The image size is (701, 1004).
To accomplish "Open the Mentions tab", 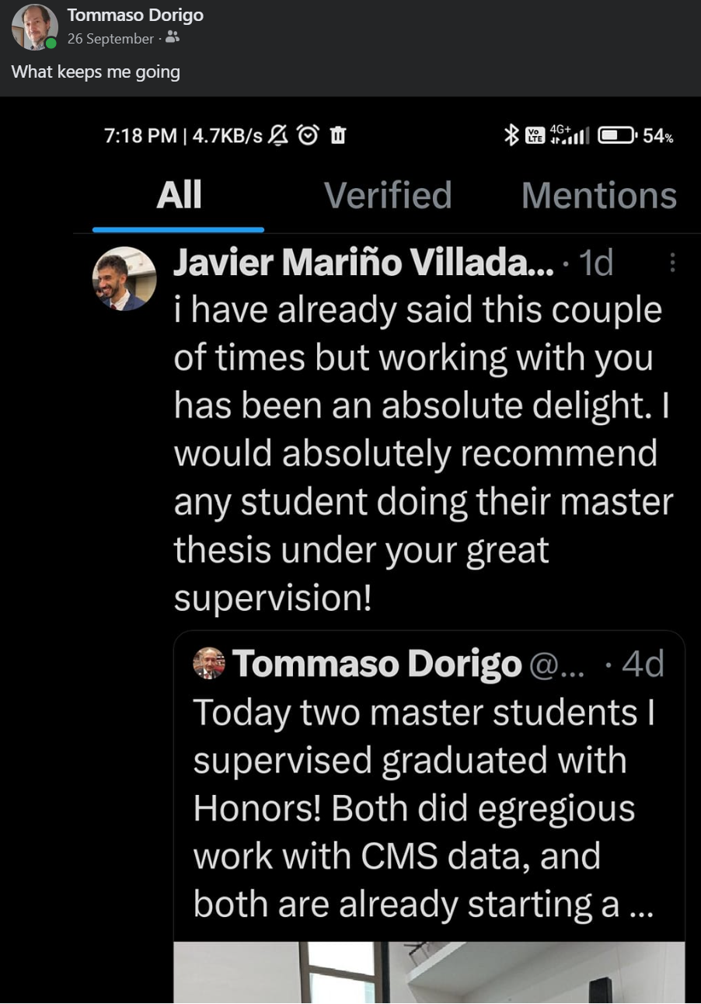I will (x=598, y=196).
